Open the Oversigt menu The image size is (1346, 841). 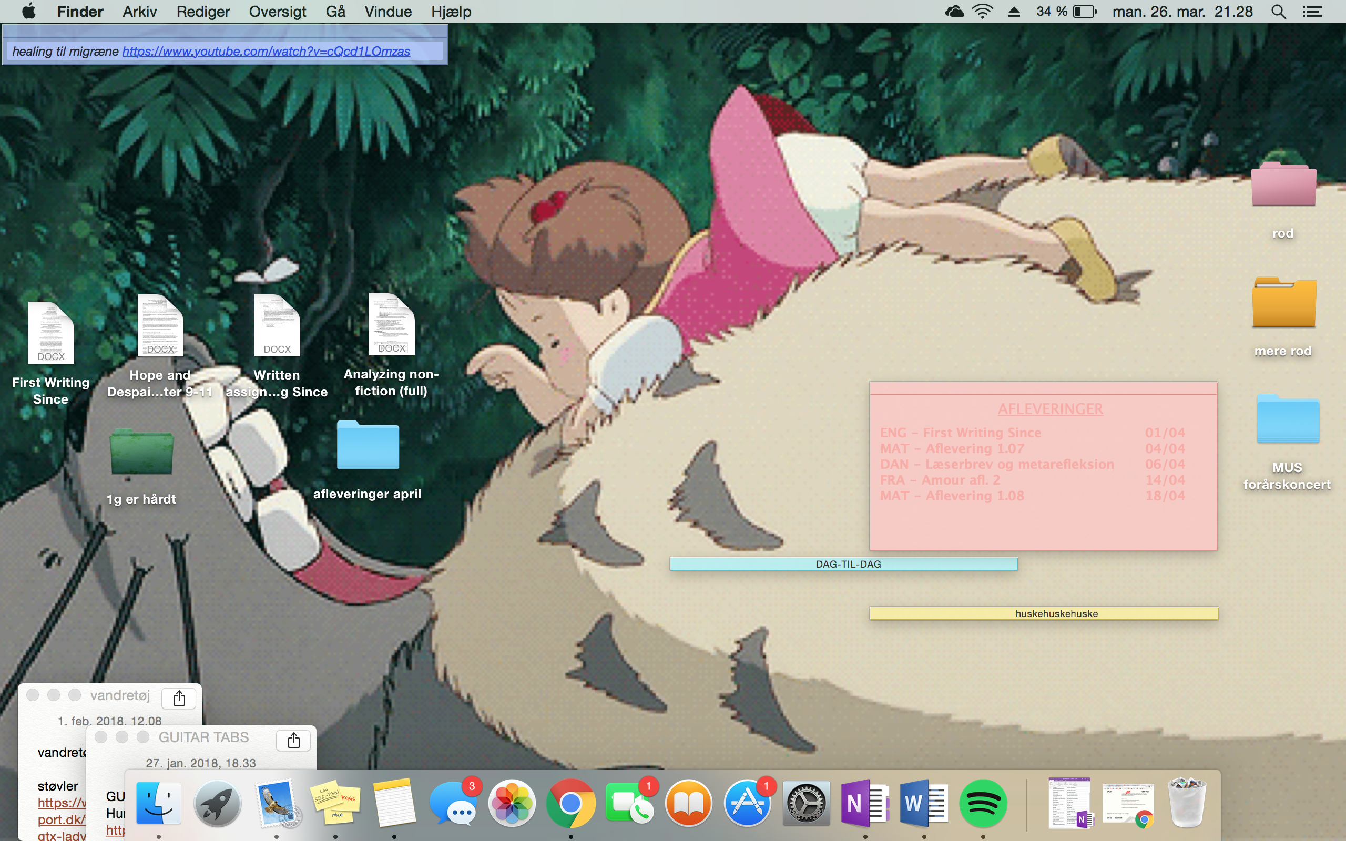277,12
